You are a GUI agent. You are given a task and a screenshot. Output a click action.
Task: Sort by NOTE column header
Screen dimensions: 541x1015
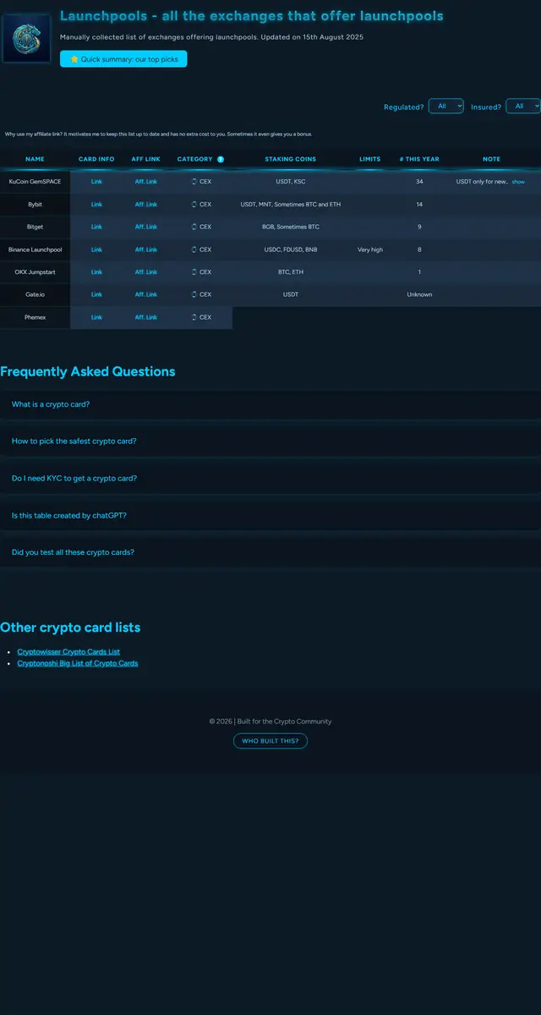point(492,159)
